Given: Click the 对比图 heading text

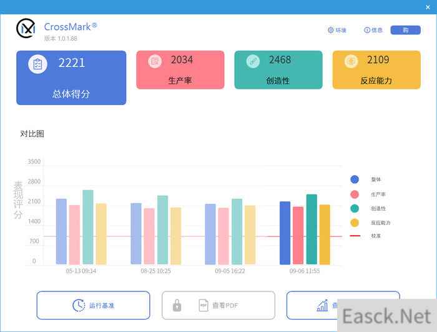Looking at the screenshot, I should point(32,134).
